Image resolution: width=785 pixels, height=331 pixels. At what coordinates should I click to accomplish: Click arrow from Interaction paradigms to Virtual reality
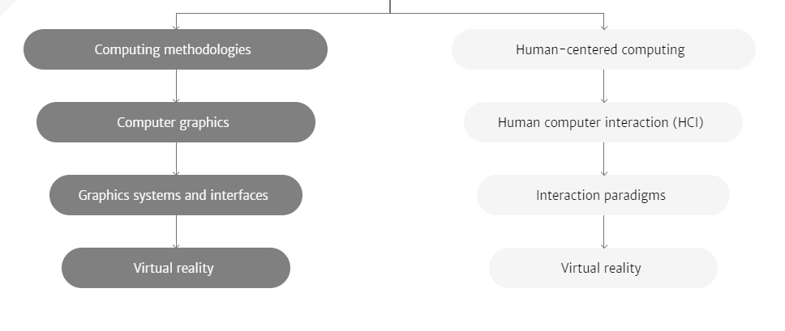click(604, 231)
